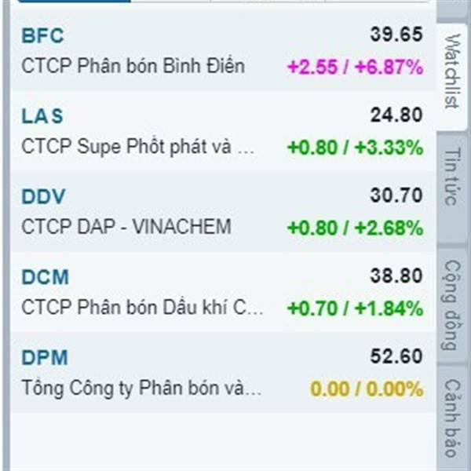Click the magenta +2.55 / +6.87% change
This screenshot has height=471, width=471.
356,67
